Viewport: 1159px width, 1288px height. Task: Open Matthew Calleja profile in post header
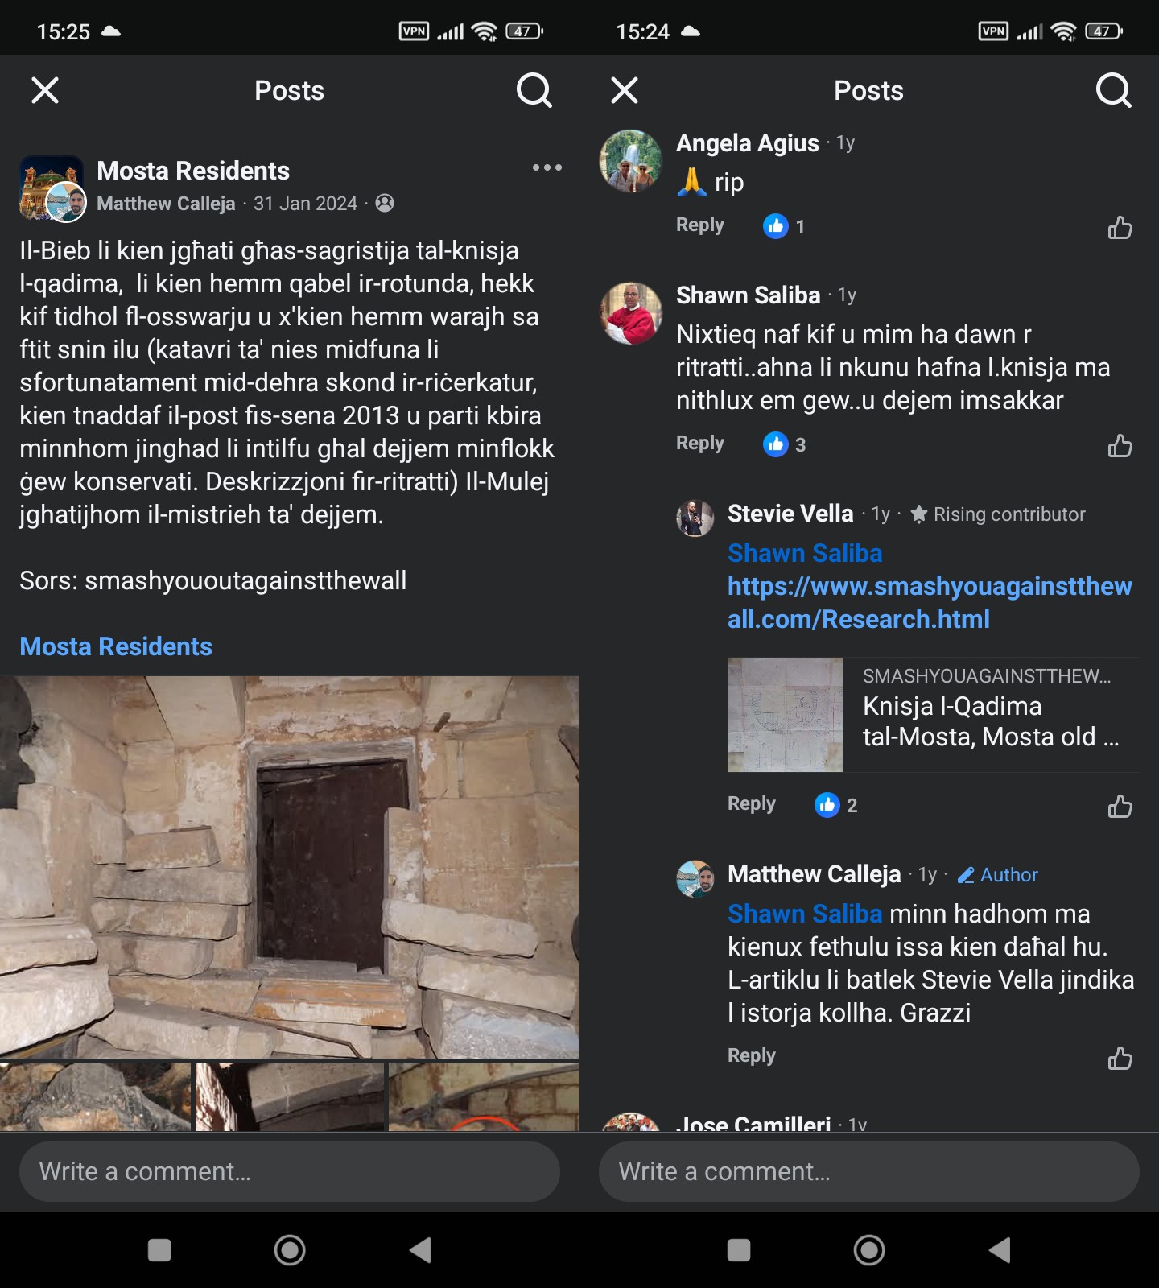(166, 204)
